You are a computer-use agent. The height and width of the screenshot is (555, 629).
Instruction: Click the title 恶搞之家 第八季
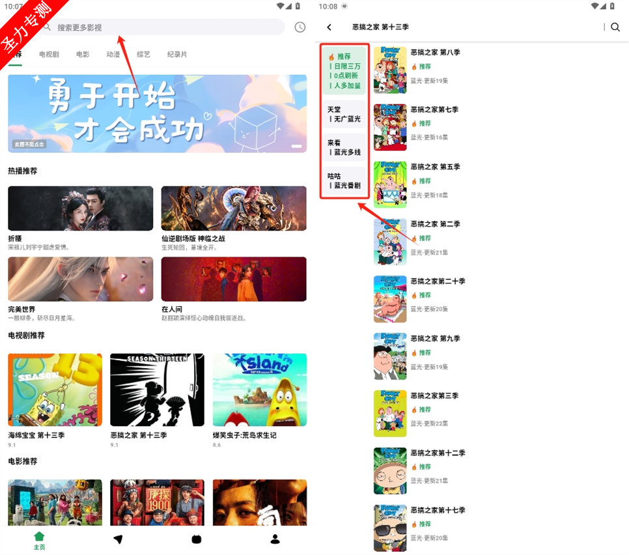(435, 52)
